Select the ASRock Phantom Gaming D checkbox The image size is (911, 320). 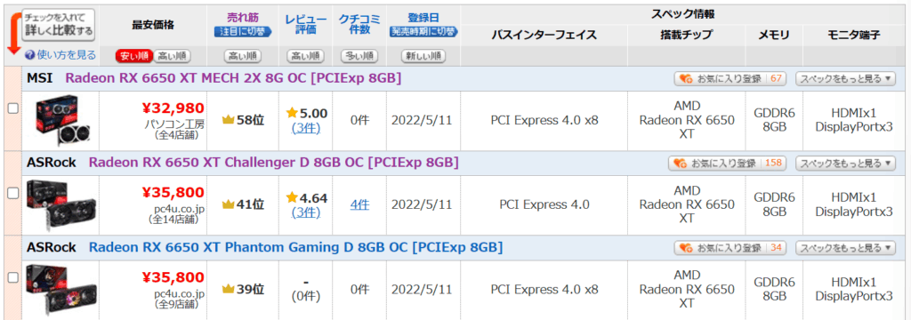click(12, 277)
